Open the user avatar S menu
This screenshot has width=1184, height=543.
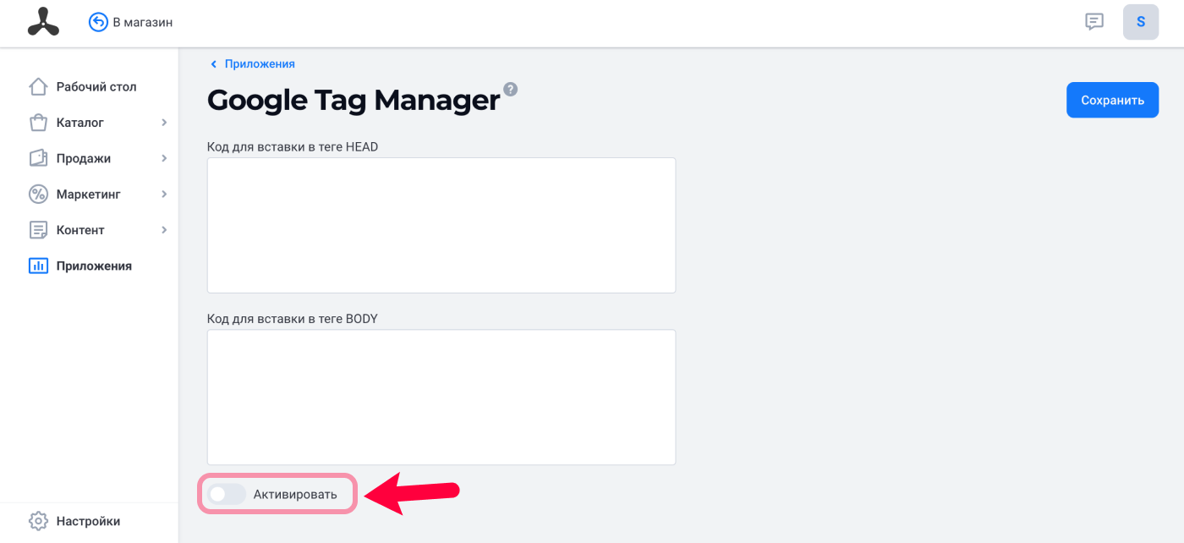(x=1141, y=22)
